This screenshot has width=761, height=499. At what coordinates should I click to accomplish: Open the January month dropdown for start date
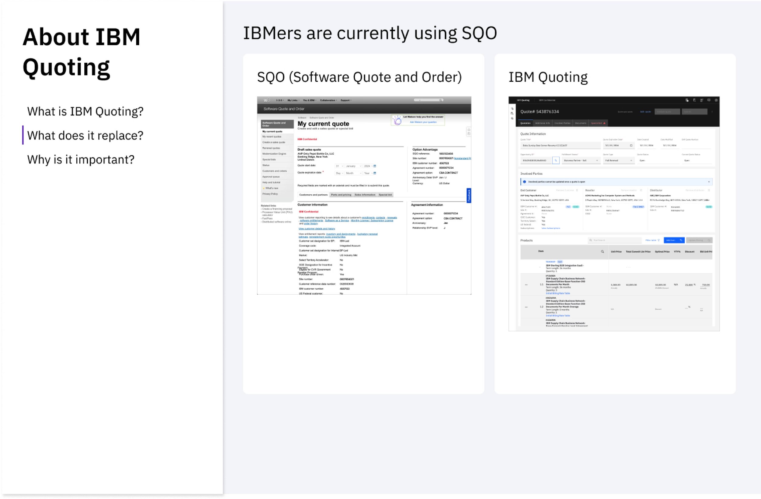(353, 166)
